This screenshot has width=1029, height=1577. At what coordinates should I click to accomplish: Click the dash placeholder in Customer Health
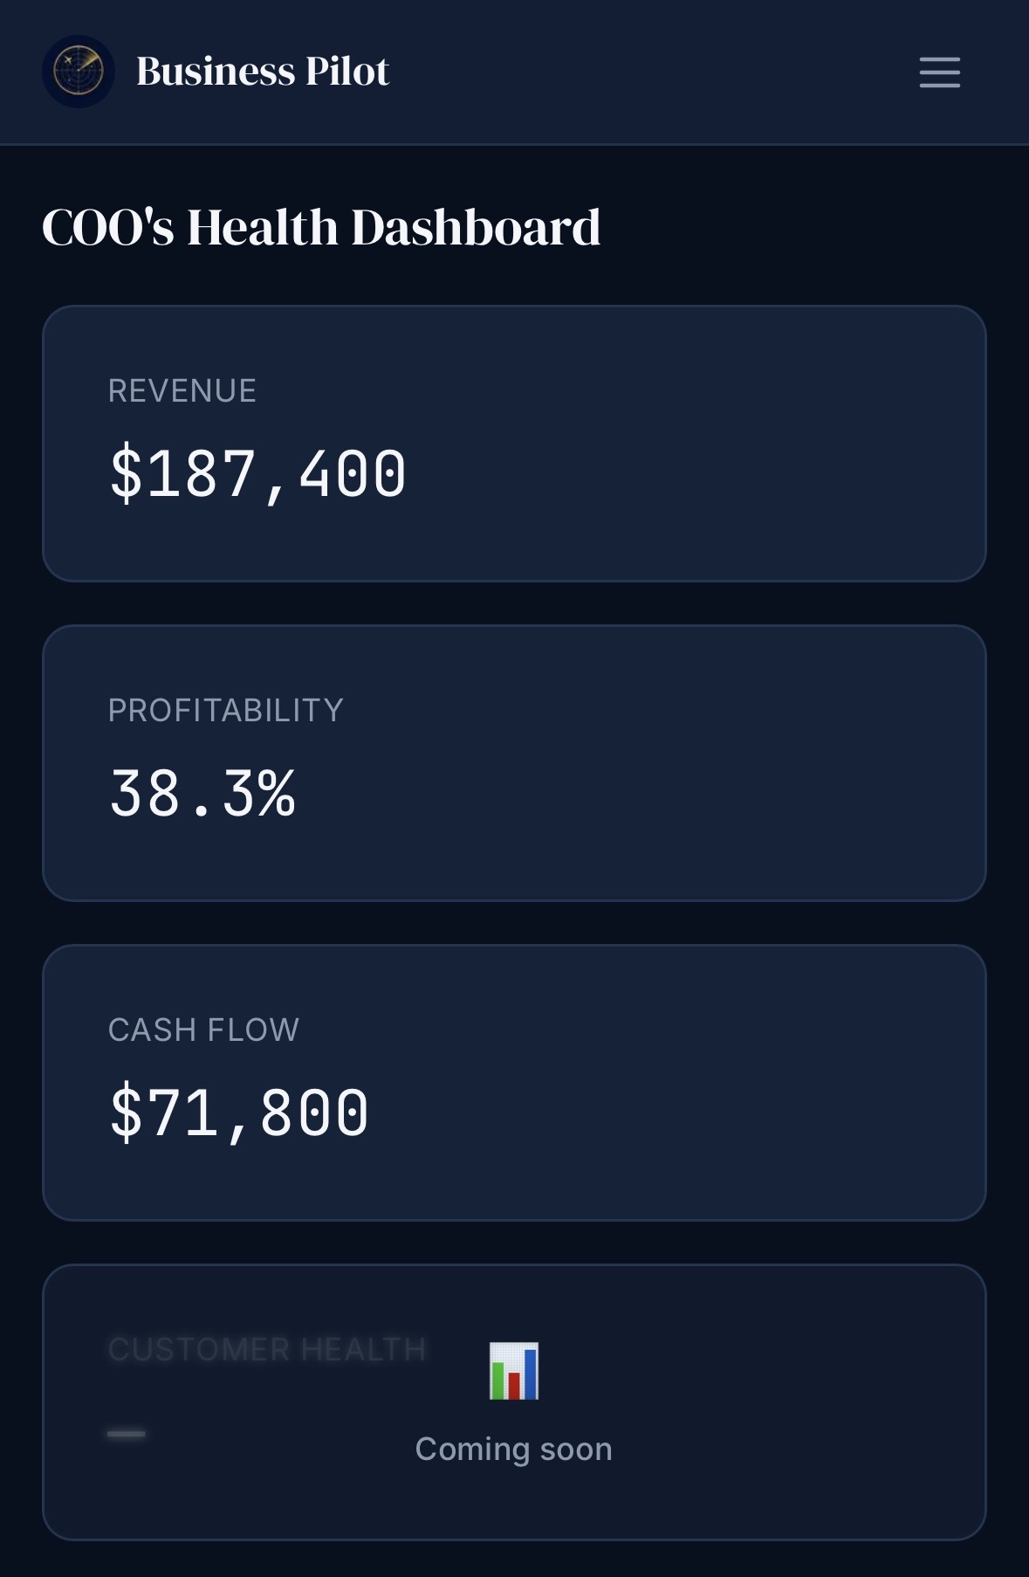point(127,1434)
